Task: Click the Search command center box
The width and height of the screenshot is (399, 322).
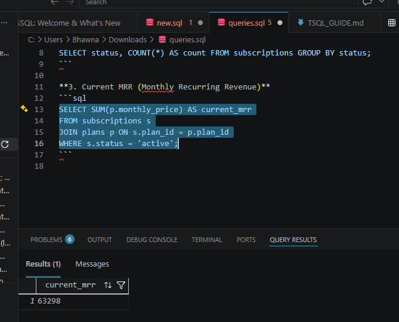Action: 219,3
